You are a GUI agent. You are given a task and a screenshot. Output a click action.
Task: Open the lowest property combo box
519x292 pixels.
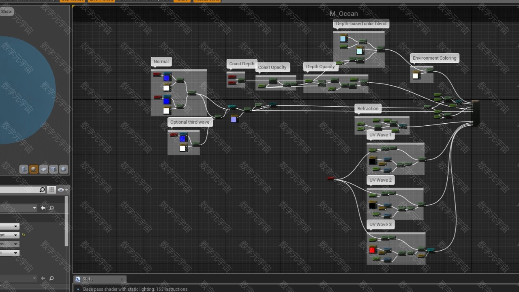pos(10,253)
